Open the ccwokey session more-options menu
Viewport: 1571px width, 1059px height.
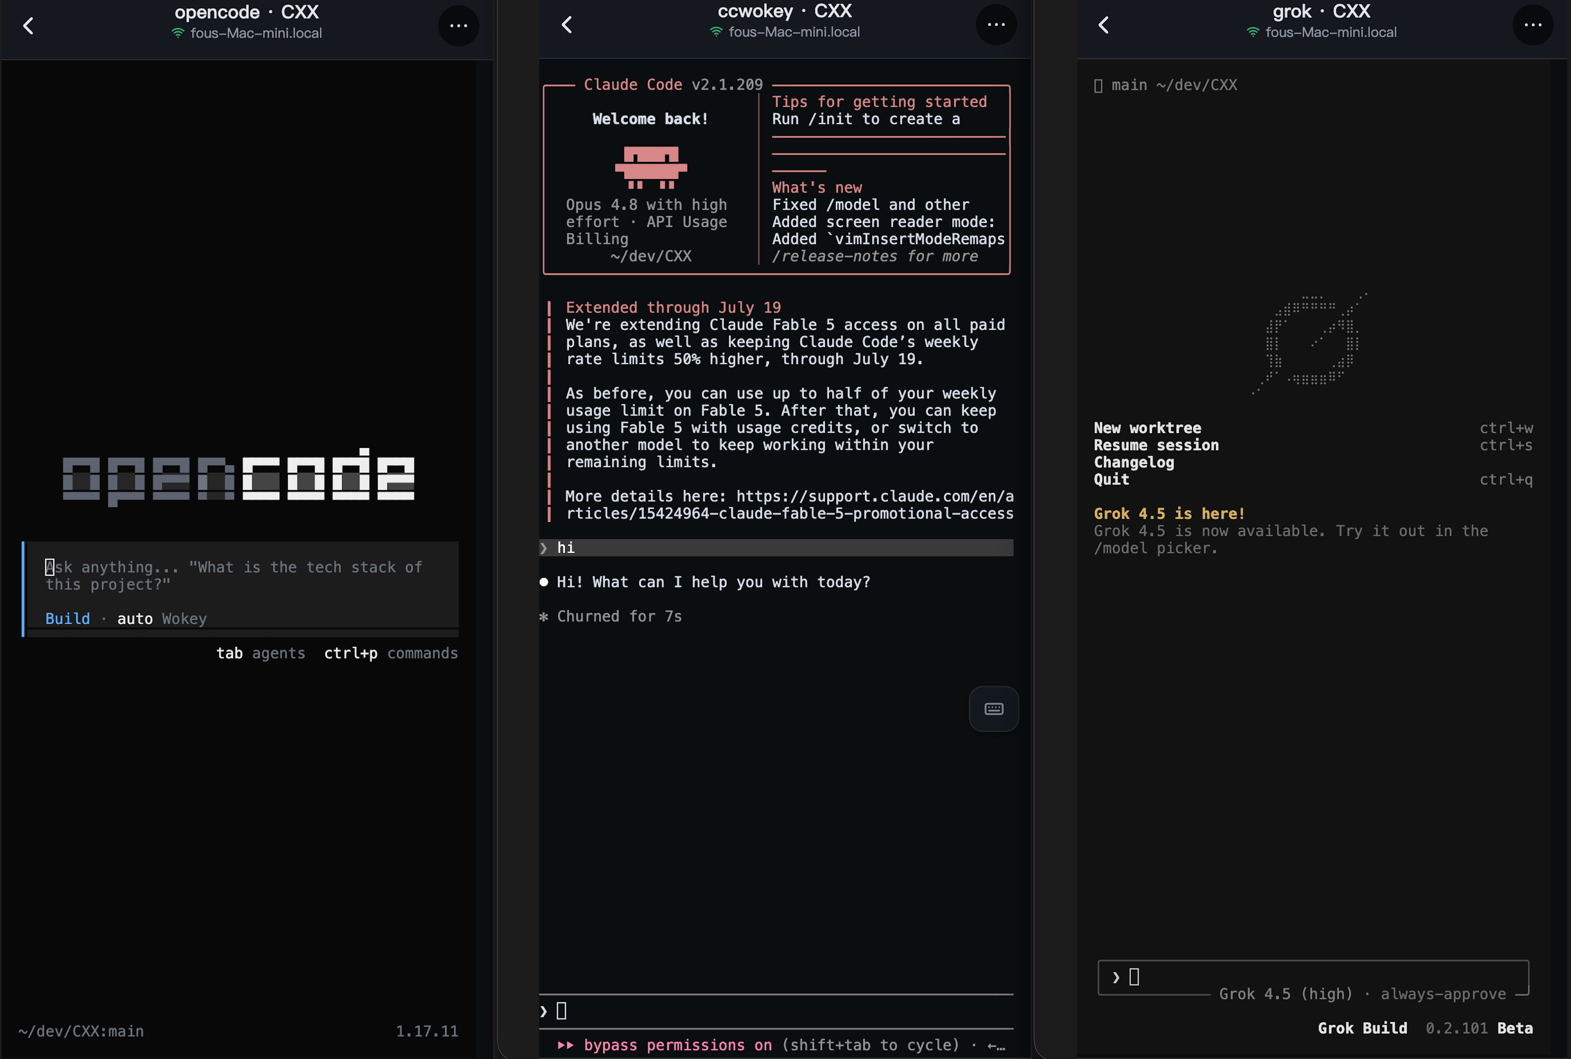pos(996,25)
